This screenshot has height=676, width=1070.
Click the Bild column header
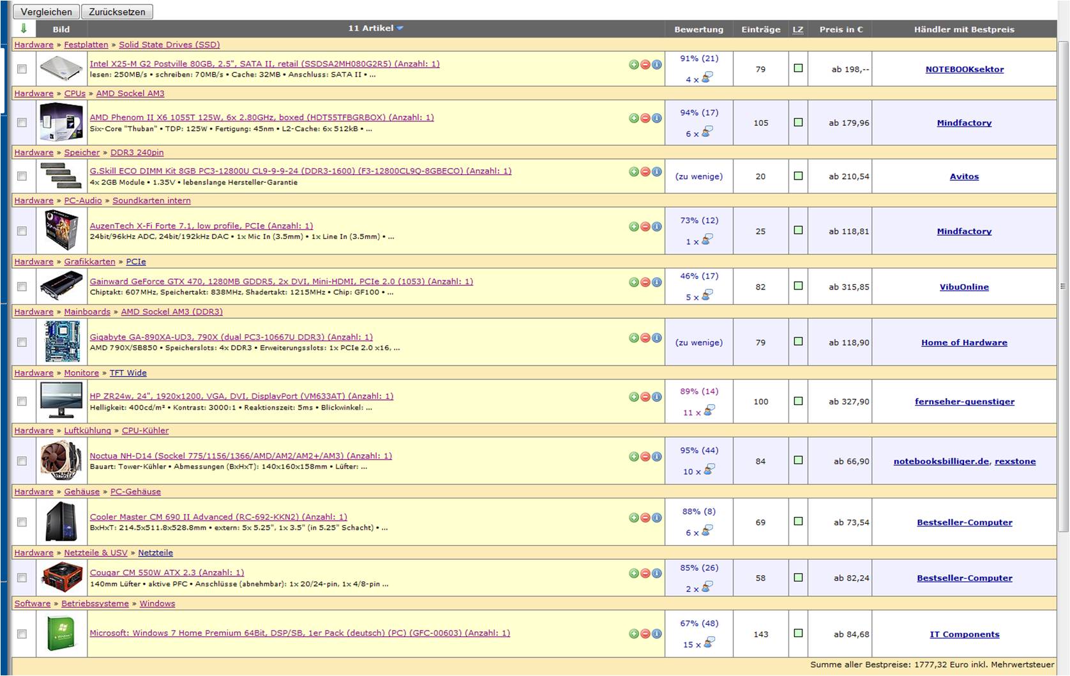coord(61,29)
